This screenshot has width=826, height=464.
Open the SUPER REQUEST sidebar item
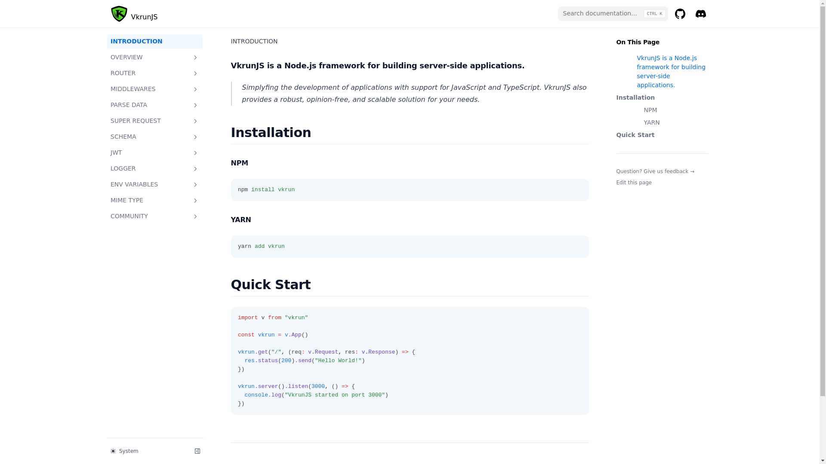point(155,121)
